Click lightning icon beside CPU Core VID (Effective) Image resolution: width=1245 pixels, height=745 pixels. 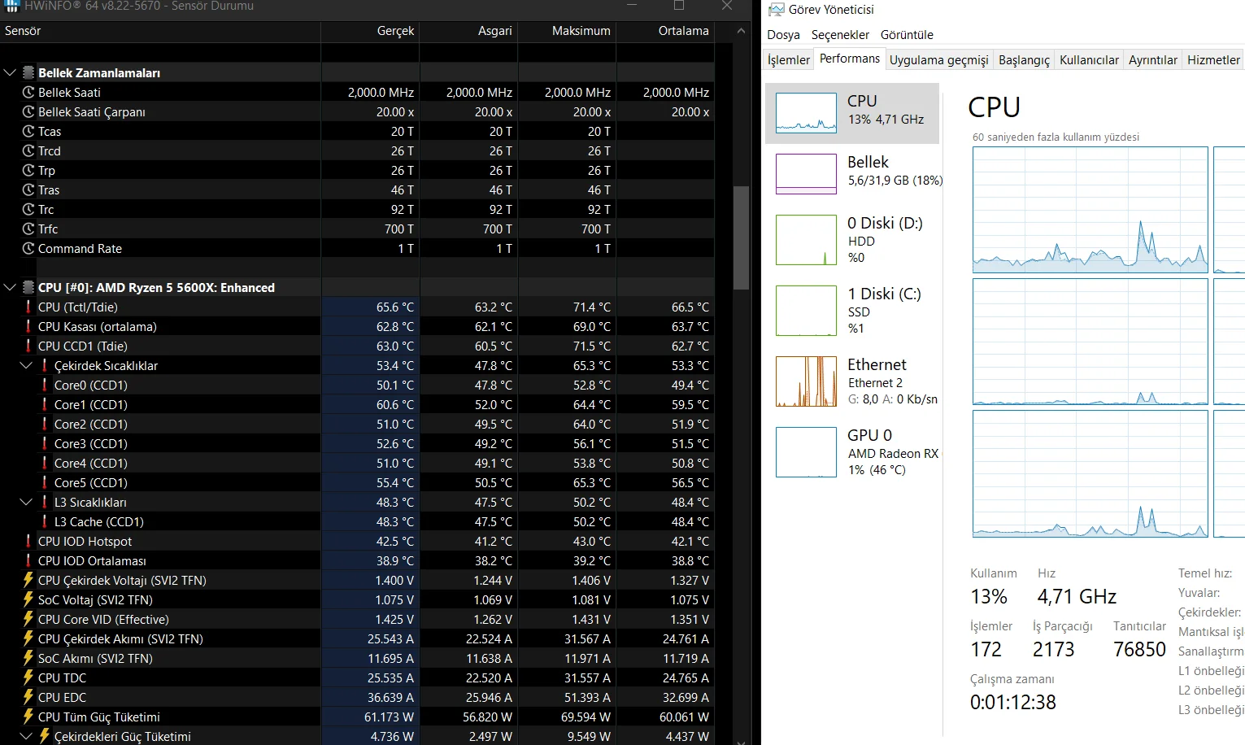[x=28, y=619]
